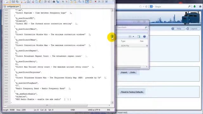Click the UNIX line-ending status field
Viewport: 203px width, 114px height.
73,110
